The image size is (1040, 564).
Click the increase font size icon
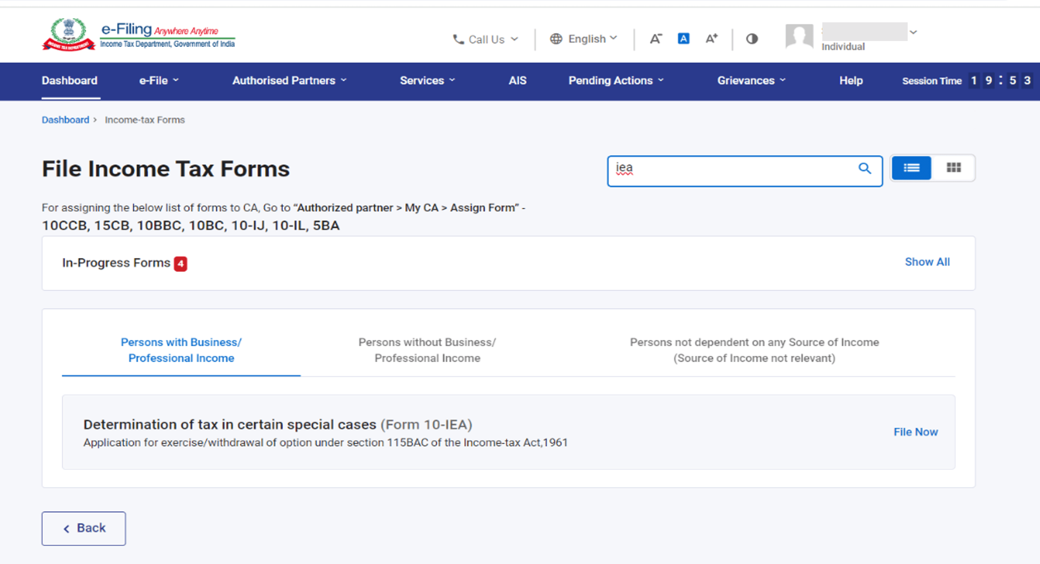[711, 39]
